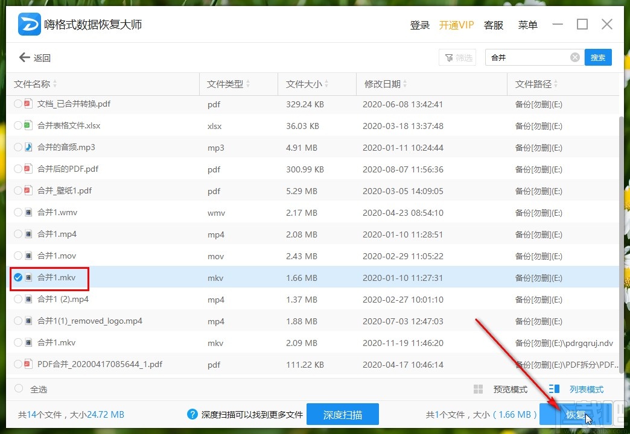Click date 2020-08-07 11:56:36
The height and width of the screenshot is (434, 630).
pyautogui.click(x=403, y=169)
